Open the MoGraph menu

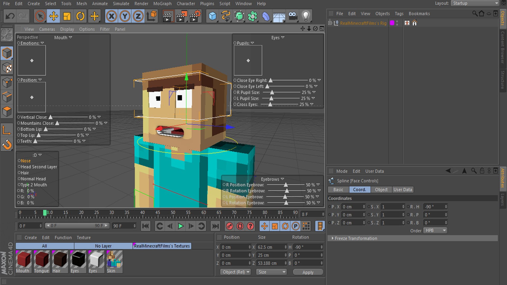162,4
